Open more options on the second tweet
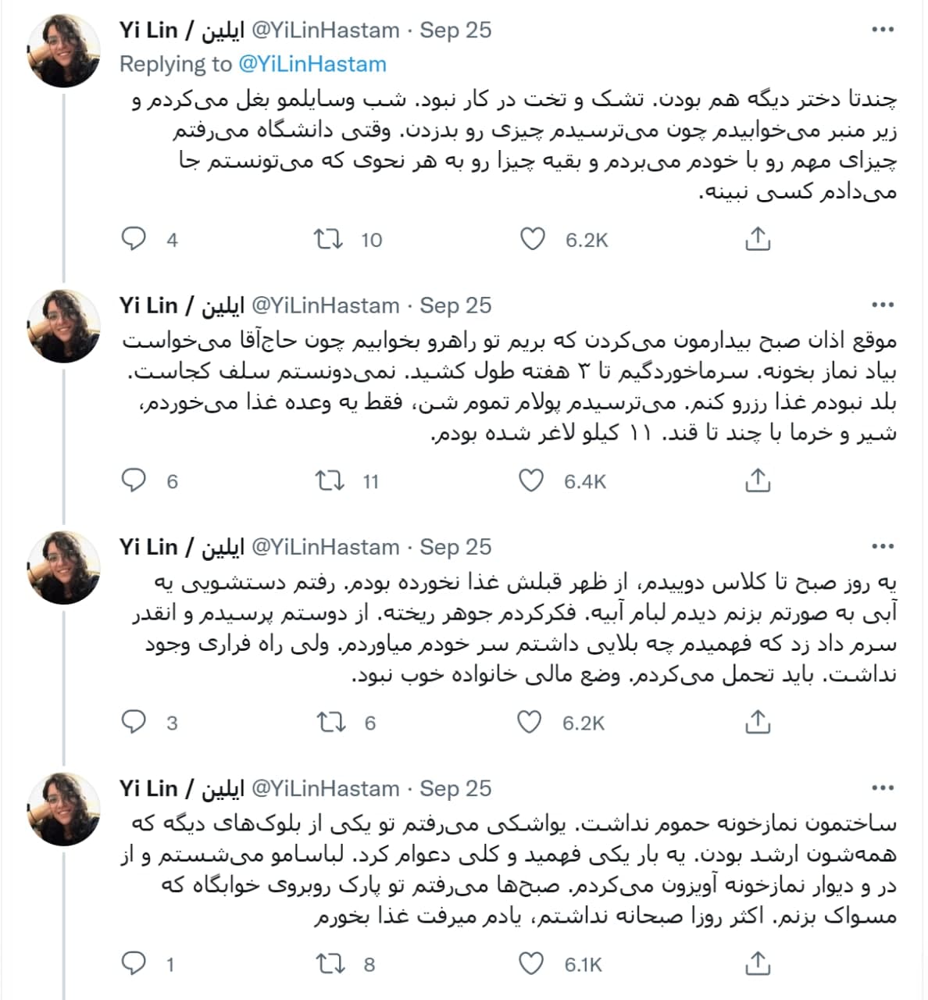The width and height of the screenshot is (928, 1000). pyautogui.click(x=883, y=305)
